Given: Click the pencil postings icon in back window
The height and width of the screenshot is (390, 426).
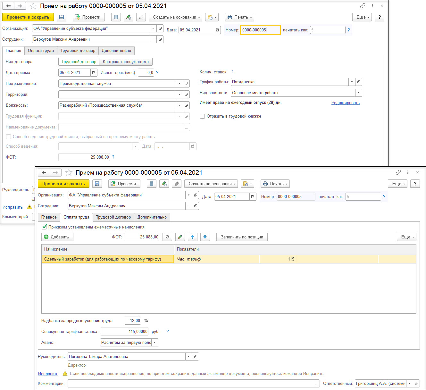Looking at the screenshot, I should (x=129, y=17).
